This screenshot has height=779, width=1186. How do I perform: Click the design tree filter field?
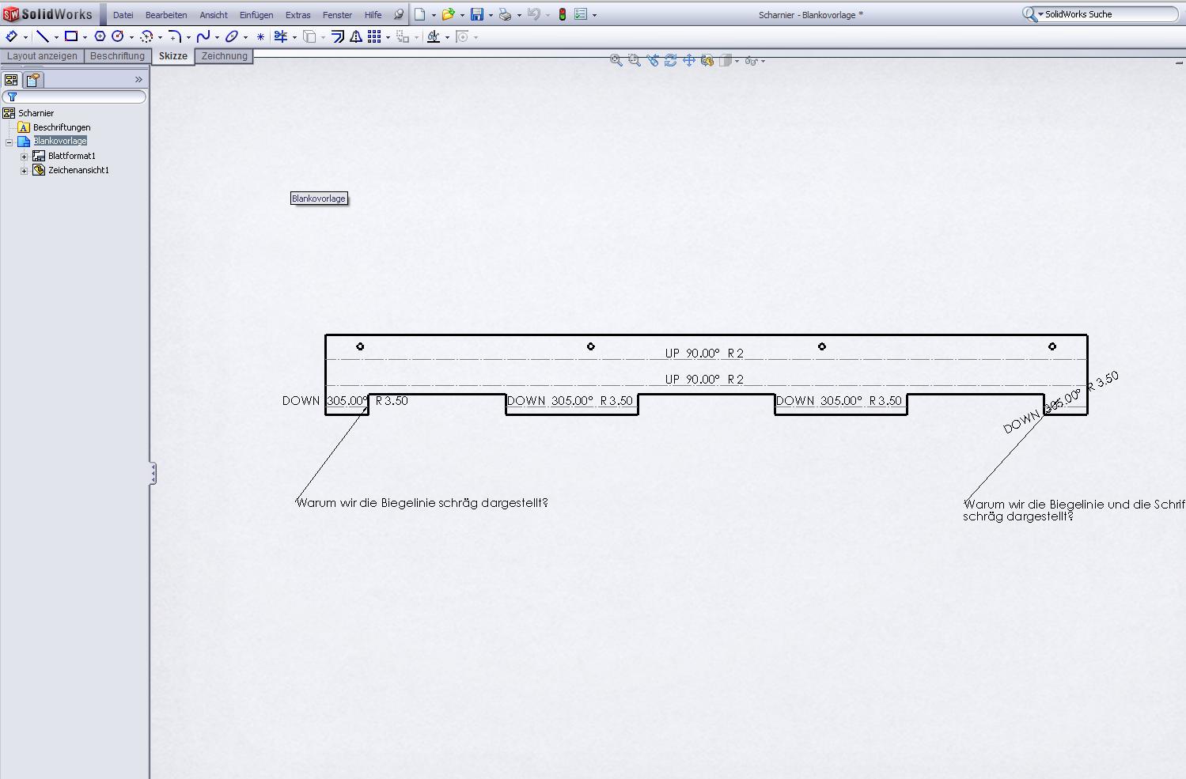74,96
